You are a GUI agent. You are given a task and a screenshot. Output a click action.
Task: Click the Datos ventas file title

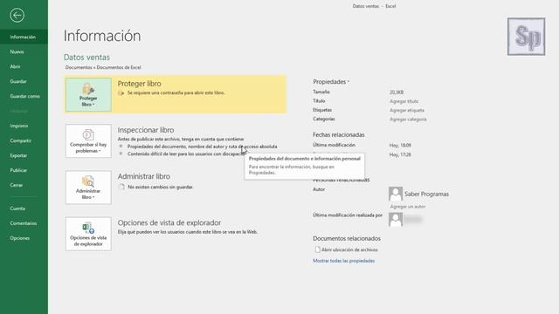[x=86, y=57]
